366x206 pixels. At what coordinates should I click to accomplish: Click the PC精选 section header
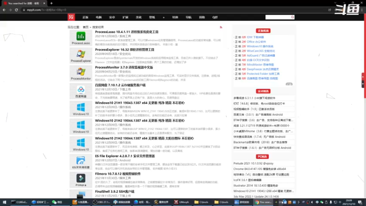coord(262,157)
